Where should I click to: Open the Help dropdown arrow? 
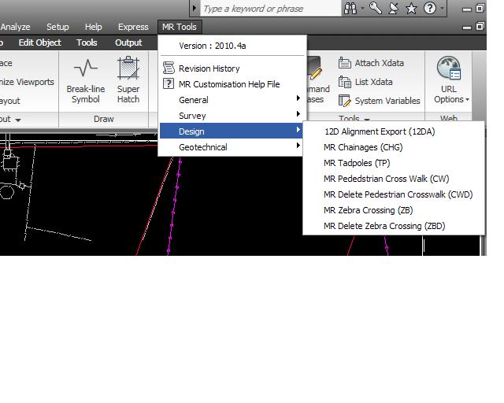click(x=442, y=9)
